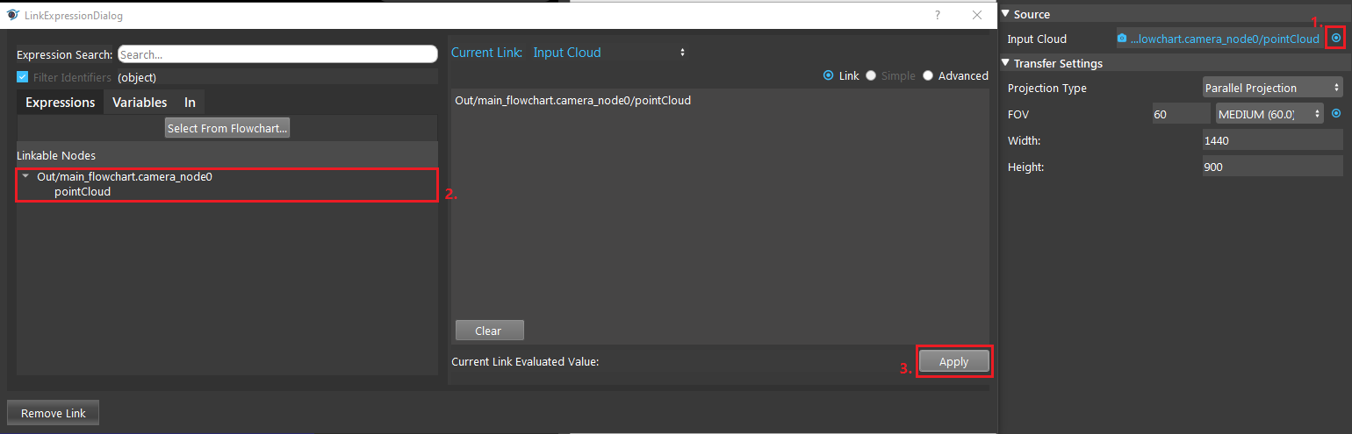Toggle the Filter Identifiers checkbox
The image size is (1352, 434).
click(x=23, y=77)
